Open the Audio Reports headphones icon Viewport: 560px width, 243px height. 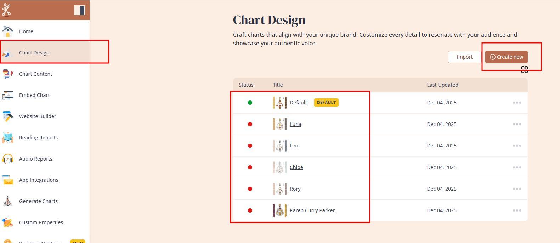(x=8, y=159)
